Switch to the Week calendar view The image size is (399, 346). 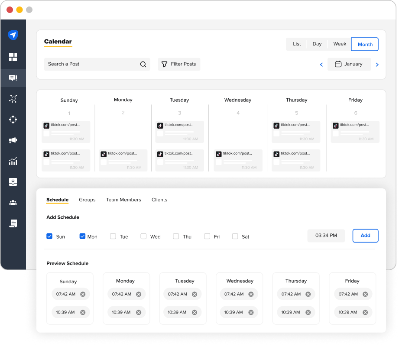point(340,44)
